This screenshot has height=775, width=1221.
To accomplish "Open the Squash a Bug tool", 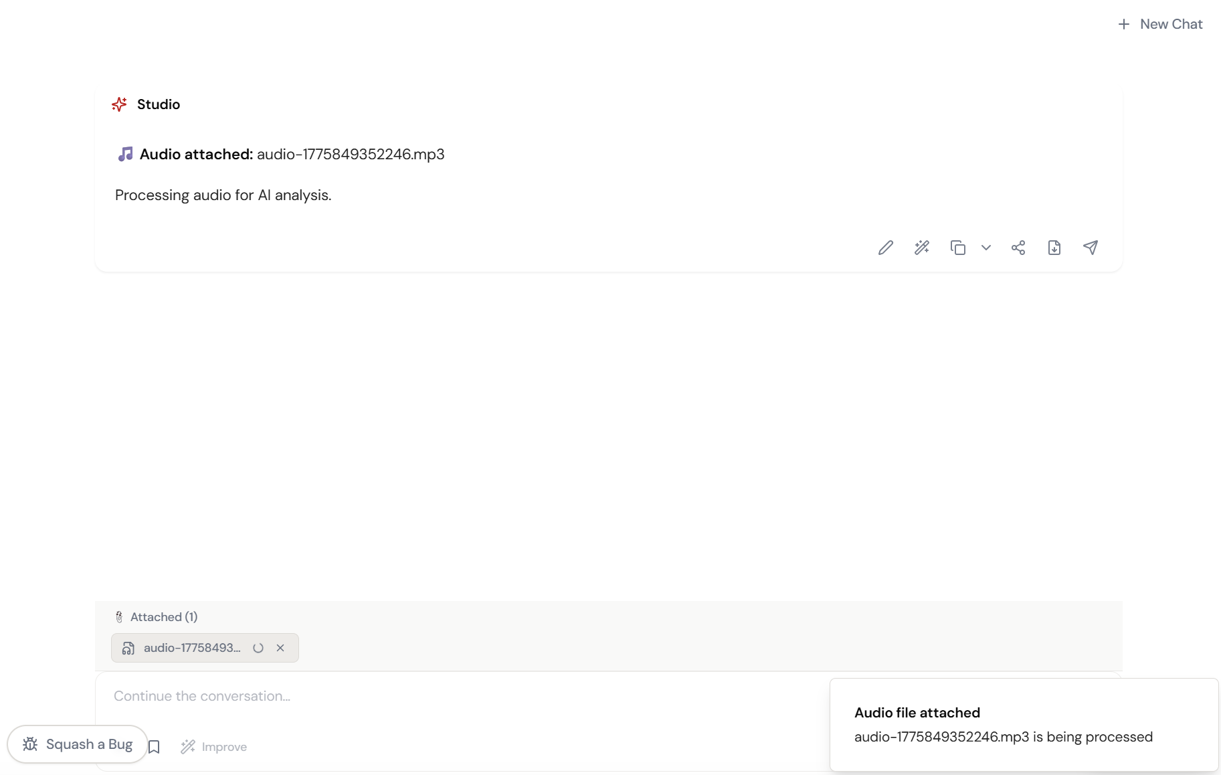I will click(77, 744).
